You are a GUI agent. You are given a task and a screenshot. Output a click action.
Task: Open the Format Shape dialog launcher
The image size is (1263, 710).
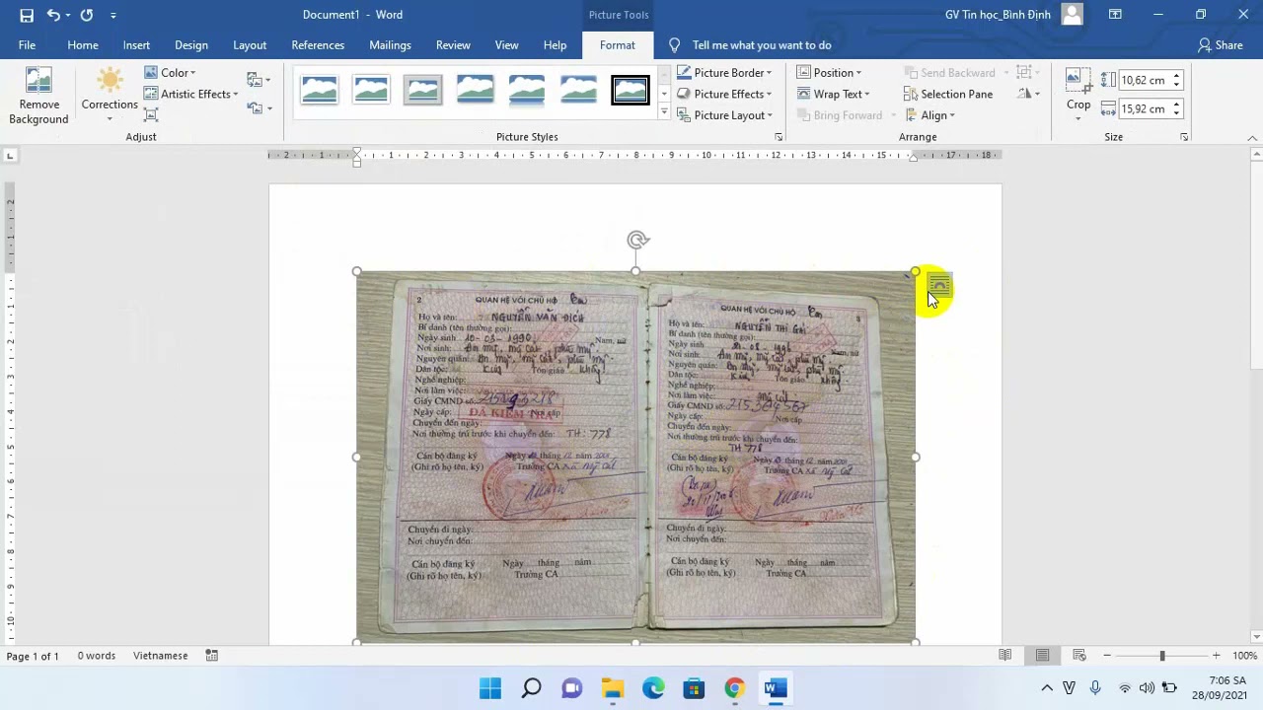coord(779,137)
